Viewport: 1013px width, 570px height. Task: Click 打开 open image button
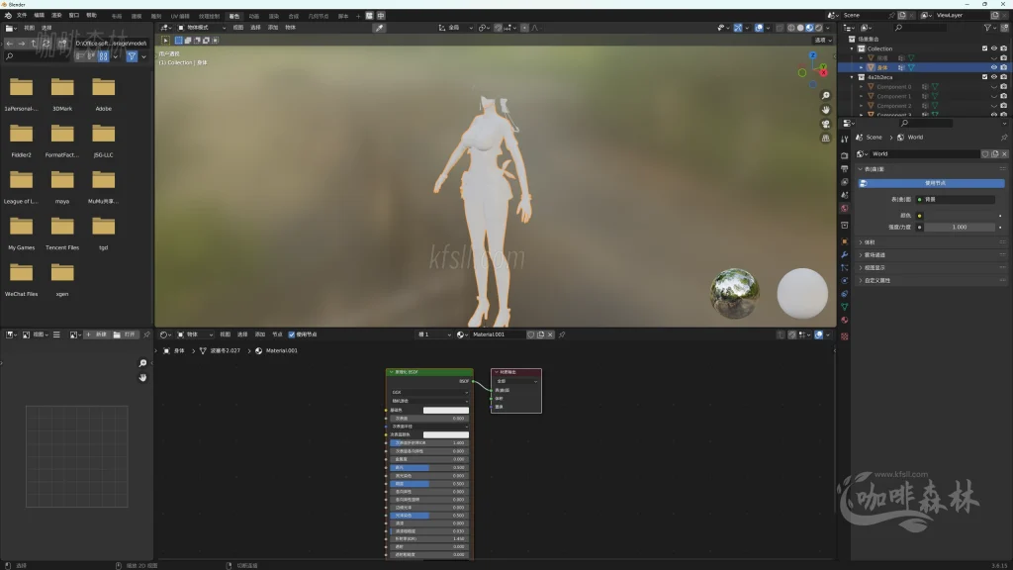(125, 334)
